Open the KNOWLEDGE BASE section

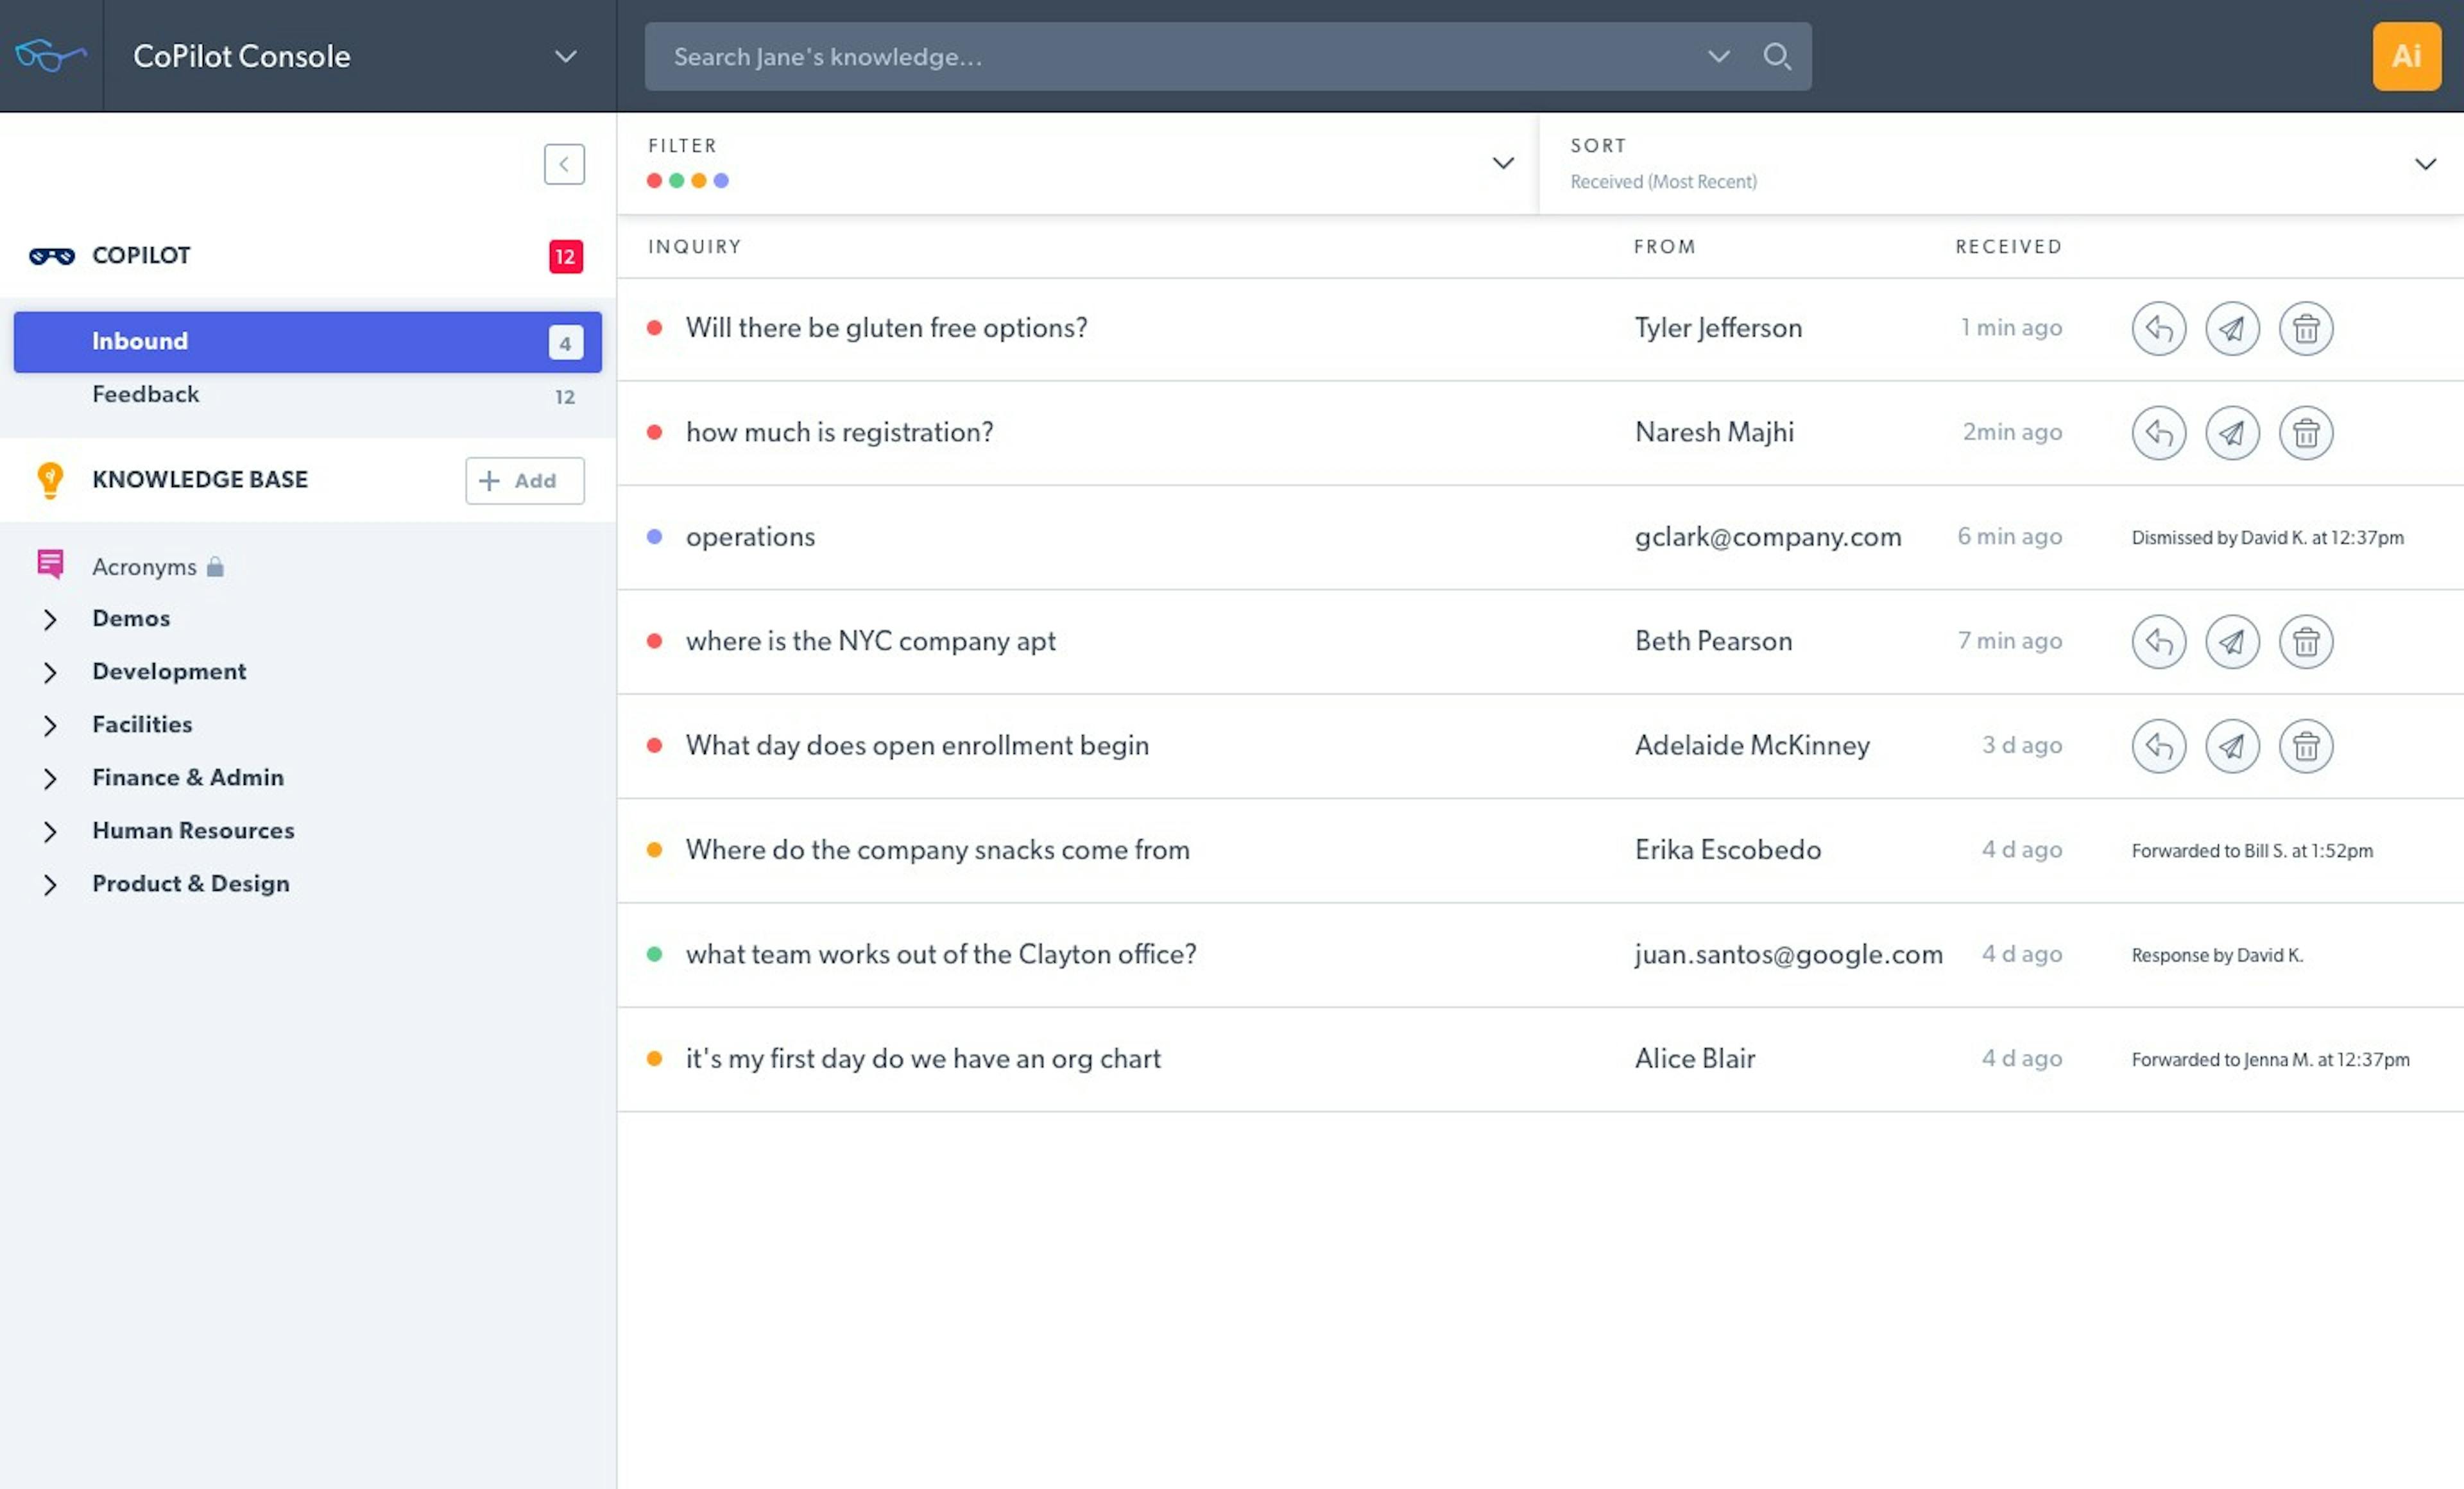point(200,479)
